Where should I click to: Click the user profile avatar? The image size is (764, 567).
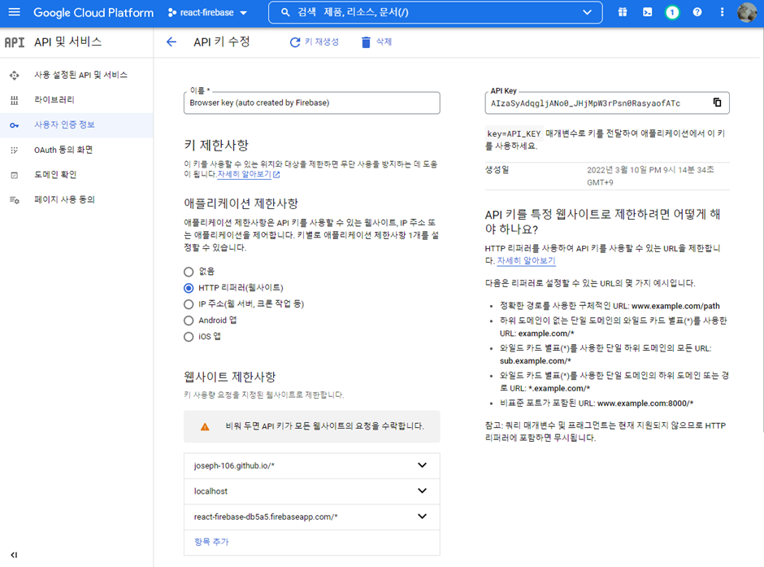click(x=746, y=13)
